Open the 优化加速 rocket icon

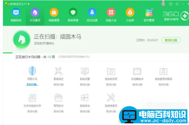(x=92, y=12)
